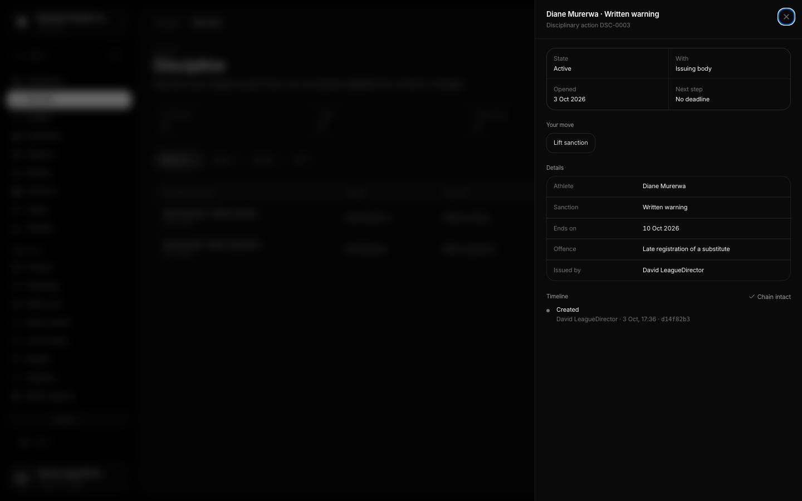This screenshot has width=802, height=501.
Task: Click the panel heading 'Diane Murerwa · Written warning'
Action: tap(603, 14)
